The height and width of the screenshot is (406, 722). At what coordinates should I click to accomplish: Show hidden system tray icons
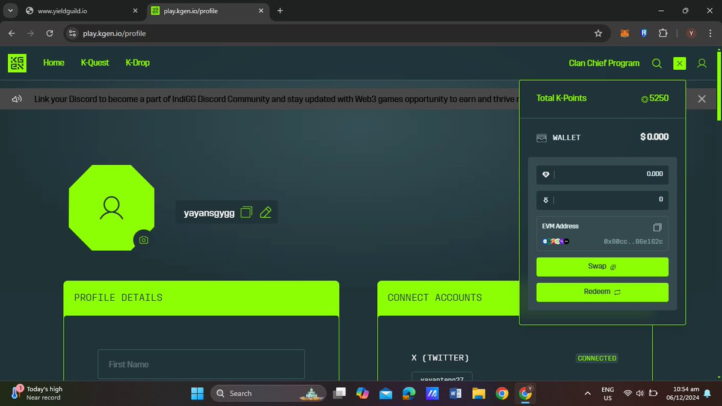(x=587, y=393)
